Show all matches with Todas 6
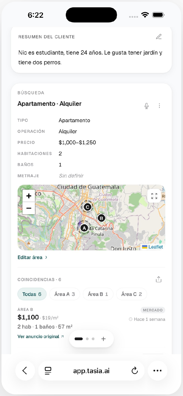Viewport: 183px width, 396px height. click(x=32, y=294)
